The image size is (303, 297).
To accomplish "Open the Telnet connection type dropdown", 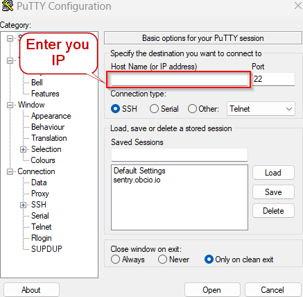I will click(261, 109).
